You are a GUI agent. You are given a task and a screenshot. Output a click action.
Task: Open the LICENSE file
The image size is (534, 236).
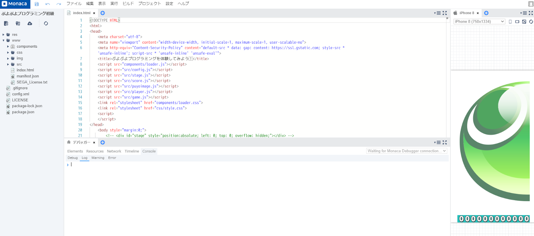pos(20,100)
